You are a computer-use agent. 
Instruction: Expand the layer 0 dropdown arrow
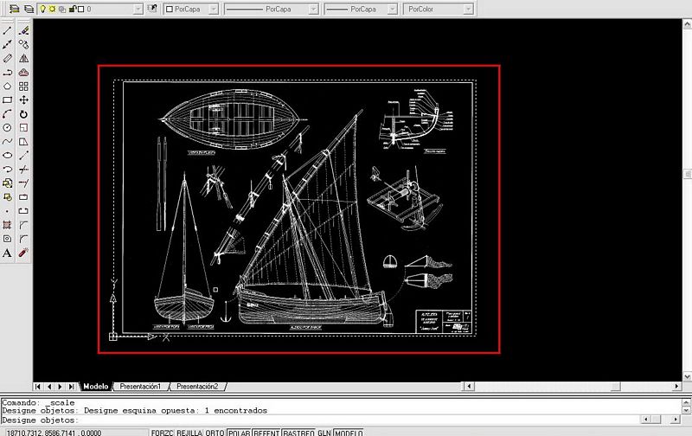click(138, 10)
